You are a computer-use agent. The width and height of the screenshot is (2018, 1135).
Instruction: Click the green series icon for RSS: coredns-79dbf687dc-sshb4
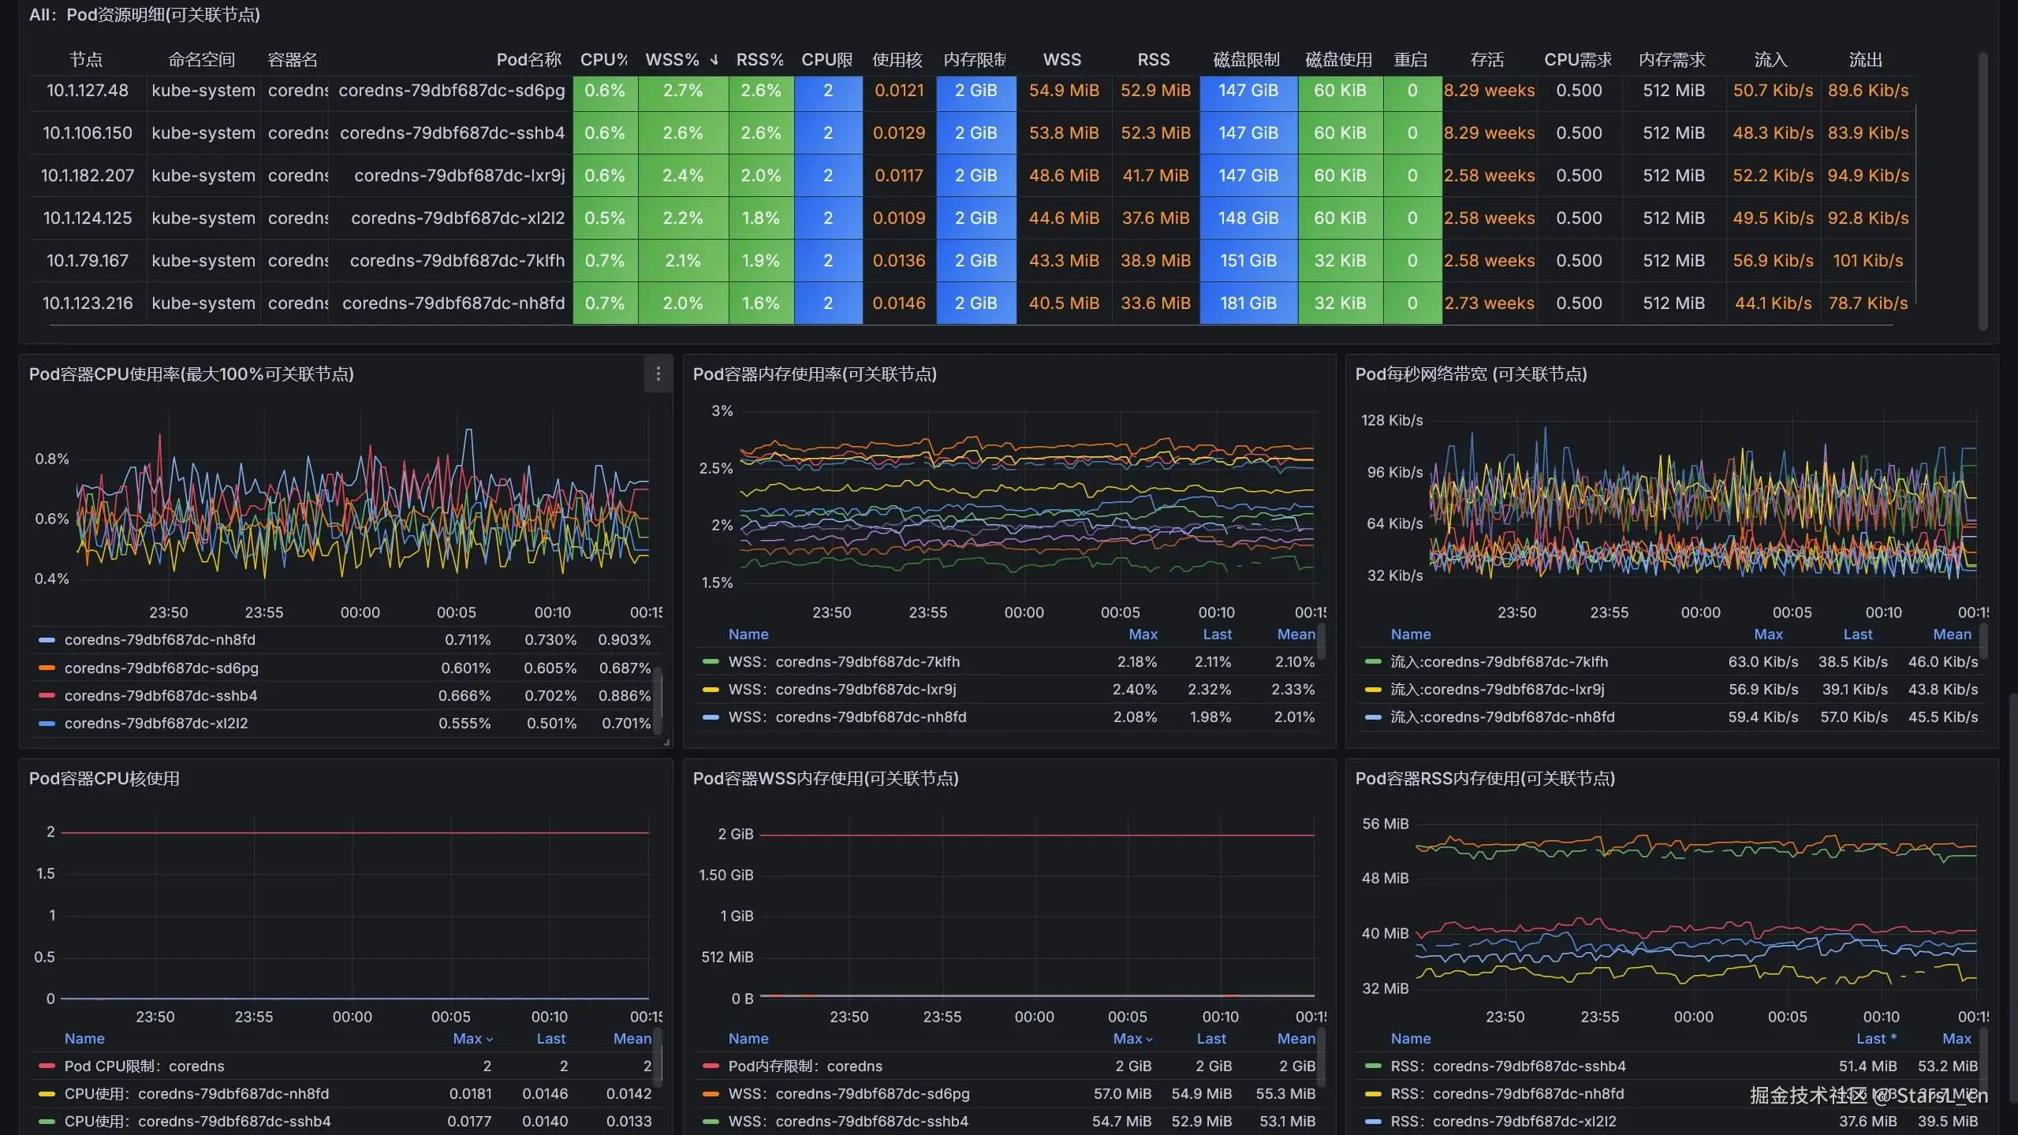pos(1373,1066)
